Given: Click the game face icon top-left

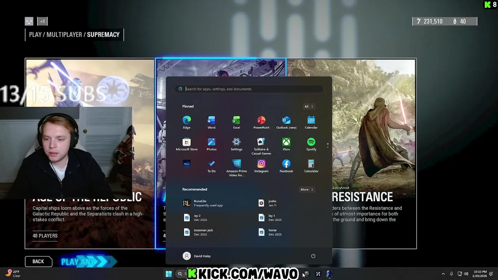Looking at the screenshot, I should click(x=29, y=21).
